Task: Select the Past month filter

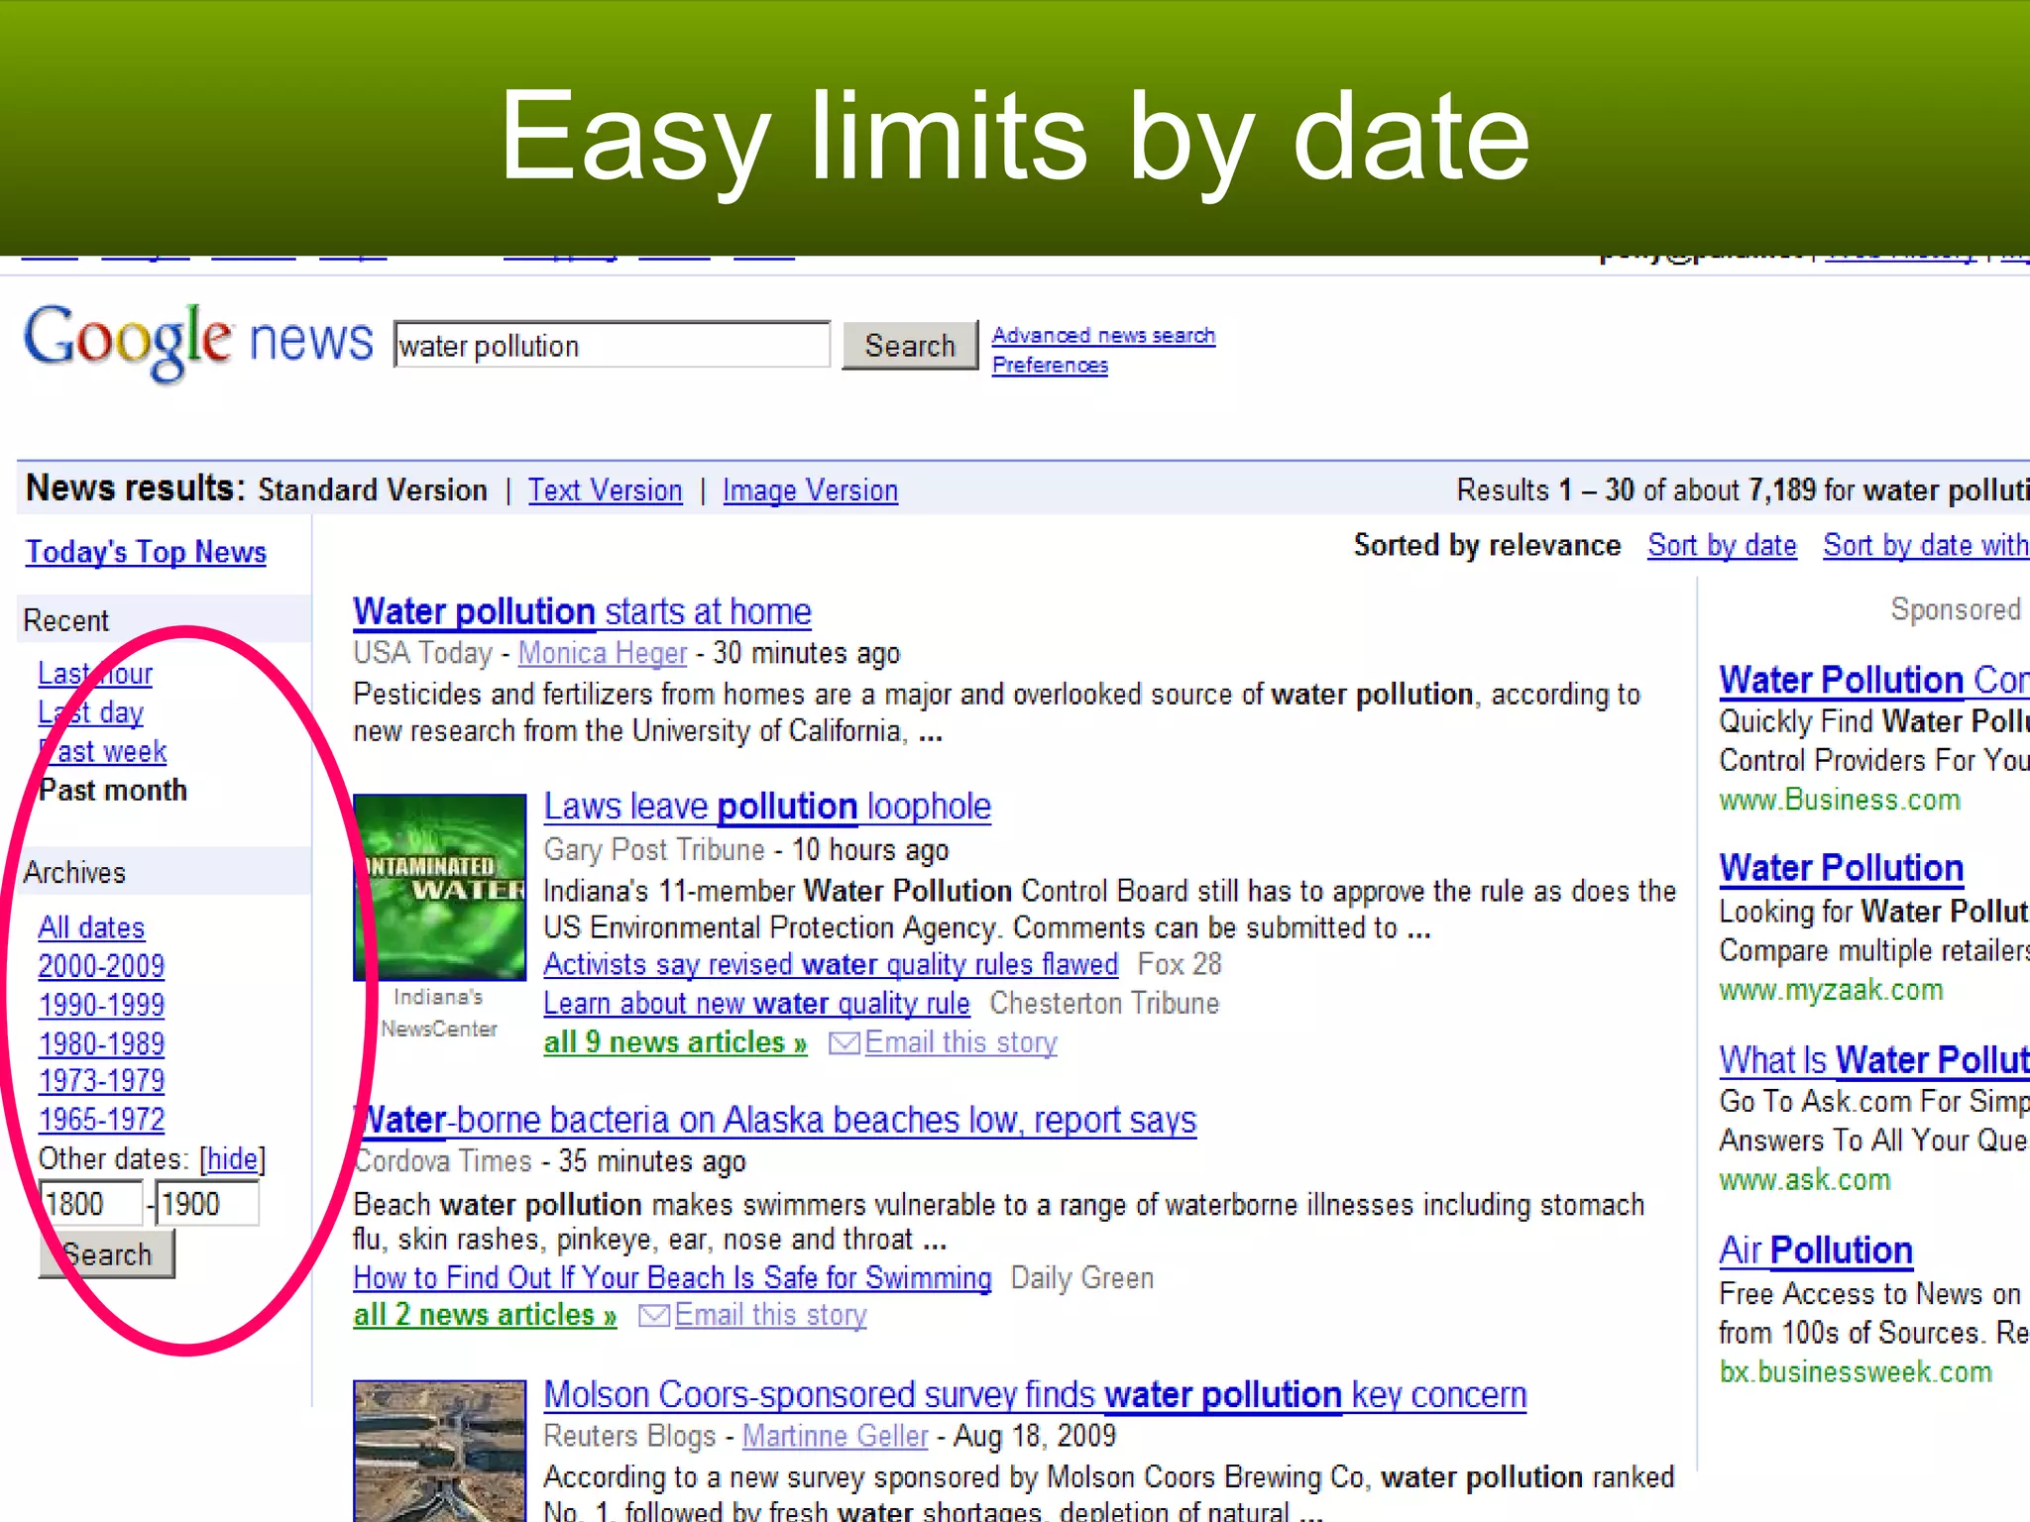Action: point(112,791)
